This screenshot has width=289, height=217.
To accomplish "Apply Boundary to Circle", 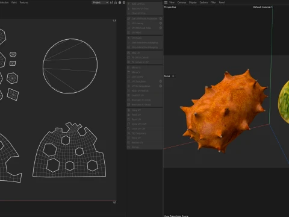I will point(144,100).
